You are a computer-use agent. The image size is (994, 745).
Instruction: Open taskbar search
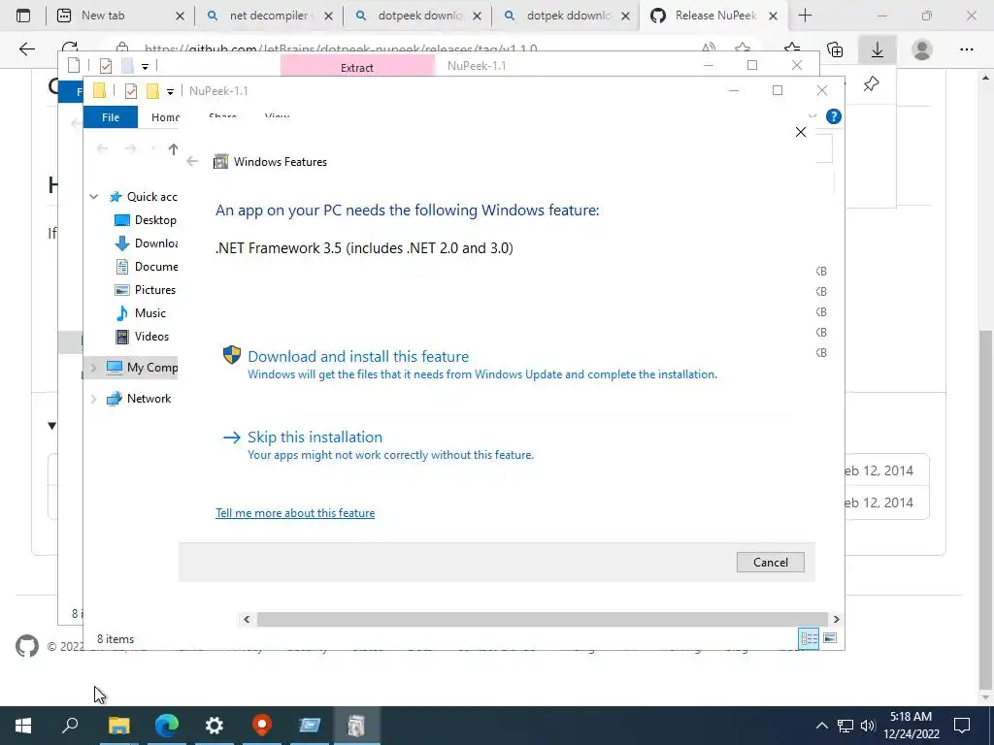point(70,726)
